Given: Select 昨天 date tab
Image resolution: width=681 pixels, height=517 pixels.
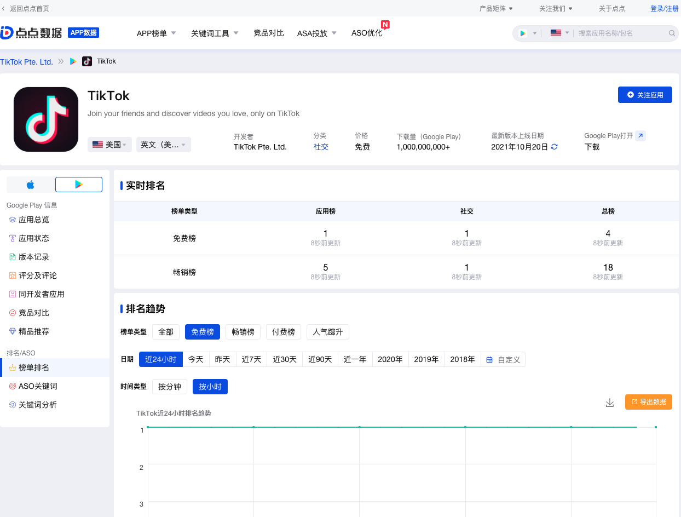Looking at the screenshot, I should click(223, 359).
